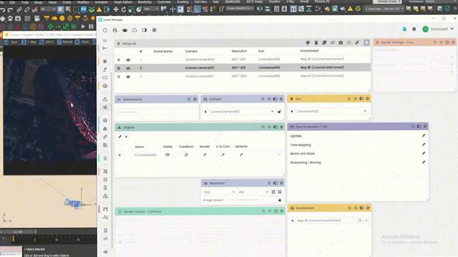This screenshot has width=458, height=257.
Task: Open the Graph Editors menu
Action: click(x=123, y=2)
